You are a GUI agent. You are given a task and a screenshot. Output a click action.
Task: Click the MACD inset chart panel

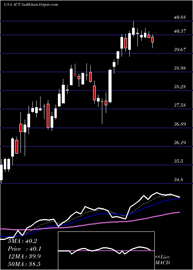(106, 251)
